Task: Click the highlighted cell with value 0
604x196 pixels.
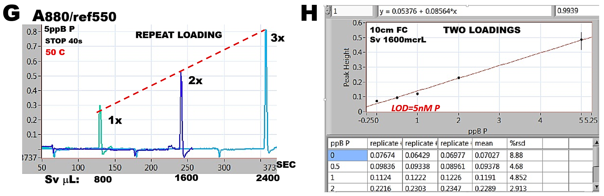Action: 347,155
